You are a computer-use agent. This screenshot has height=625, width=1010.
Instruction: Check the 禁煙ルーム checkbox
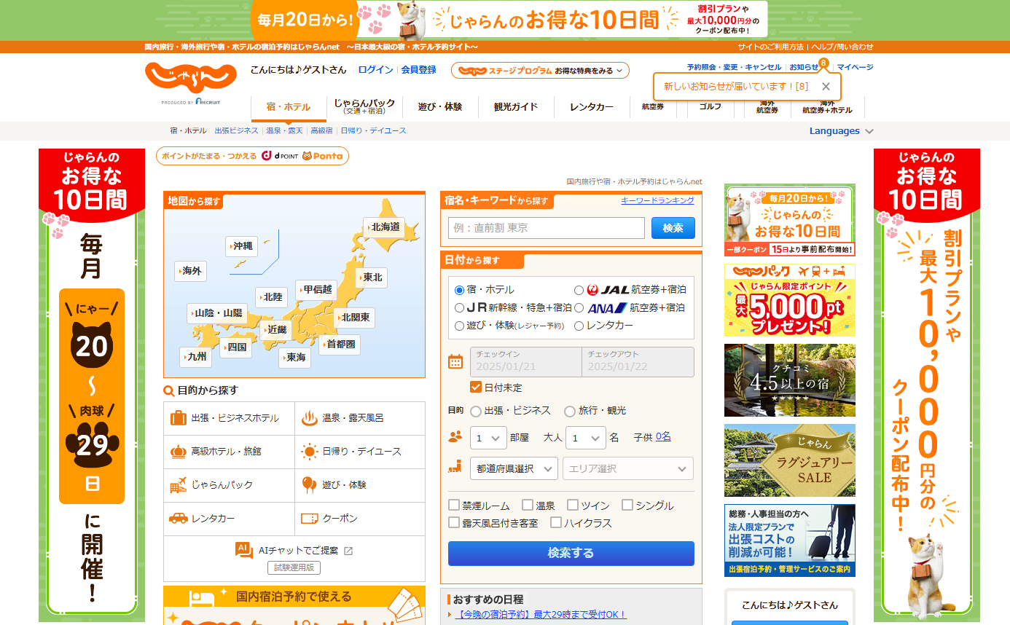pyautogui.click(x=454, y=505)
